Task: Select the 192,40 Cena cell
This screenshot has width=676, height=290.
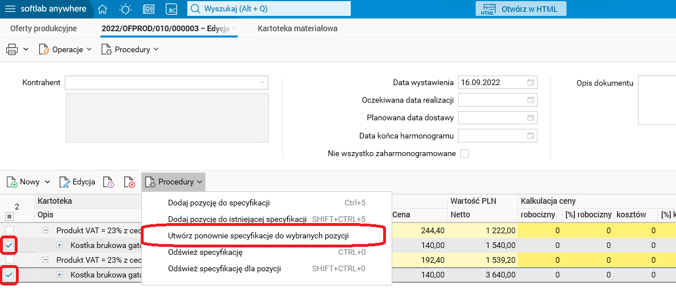Action: 419,260
